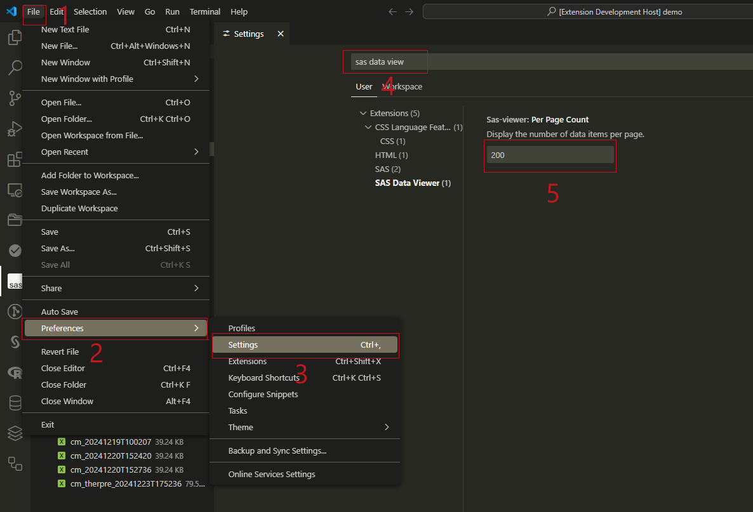This screenshot has width=753, height=512.
Task: Choose Keyboard Shortcuts entry
Action: pyautogui.click(x=305, y=377)
